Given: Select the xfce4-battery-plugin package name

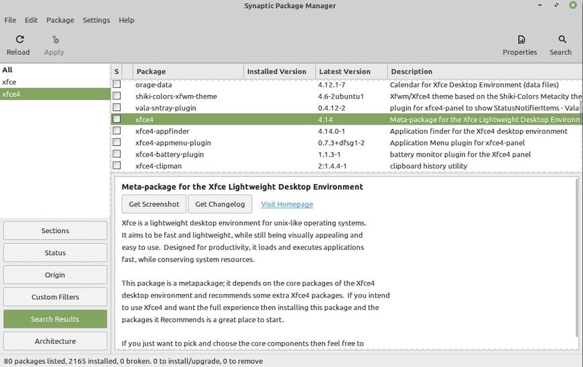Looking at the screenshot, I should coord(170,154).
